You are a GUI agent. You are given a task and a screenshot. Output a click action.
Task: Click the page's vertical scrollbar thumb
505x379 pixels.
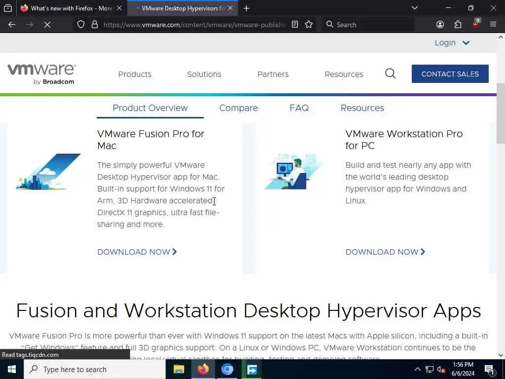pyautogui.click(x=501, y=114)
